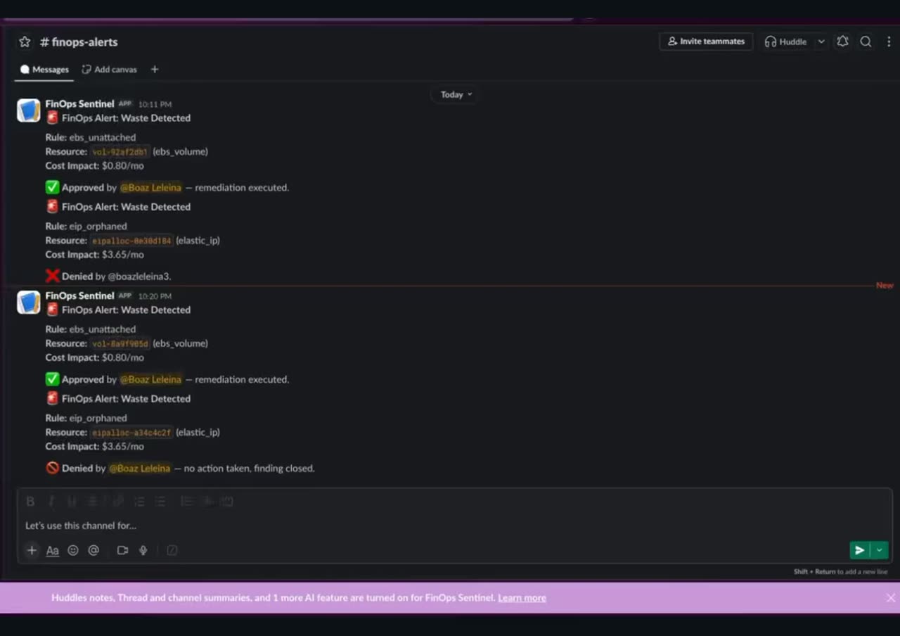Image resolution: width=900 pixels, height=636 pixels.
Task: Open FinOps Sentinel sender name at 10:20 PM
Action: [x=79, y=296]
